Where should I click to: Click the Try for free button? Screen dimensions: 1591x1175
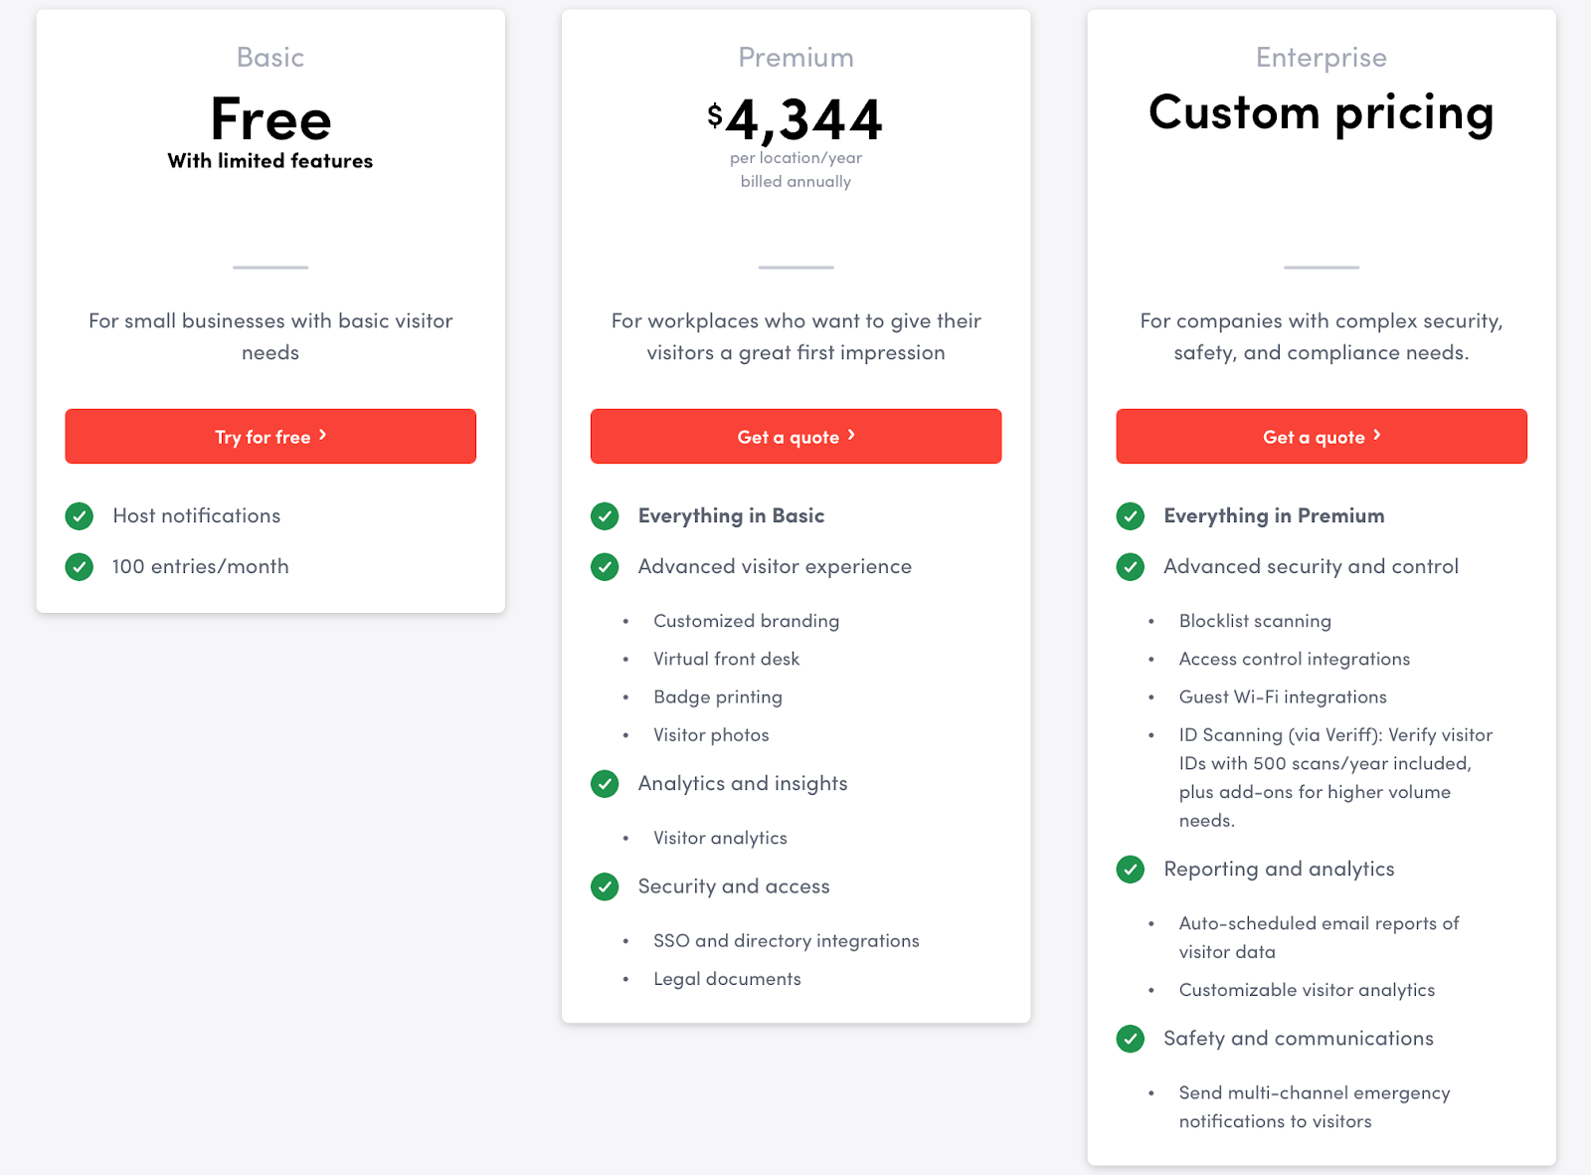(x=269, y=436)
